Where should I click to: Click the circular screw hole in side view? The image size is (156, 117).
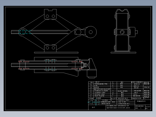[122, 32]
